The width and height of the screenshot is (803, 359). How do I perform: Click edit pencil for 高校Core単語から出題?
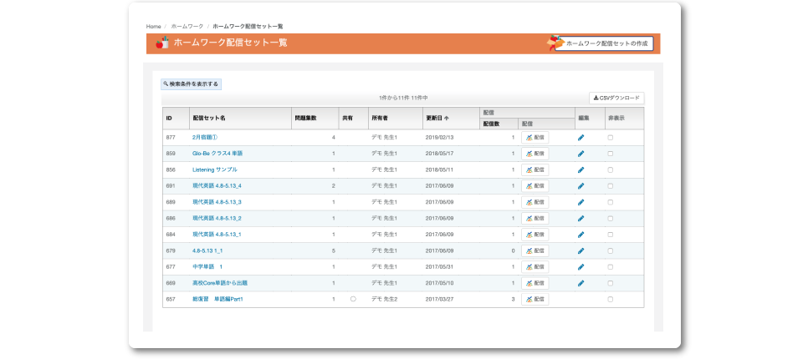[581, 283]
